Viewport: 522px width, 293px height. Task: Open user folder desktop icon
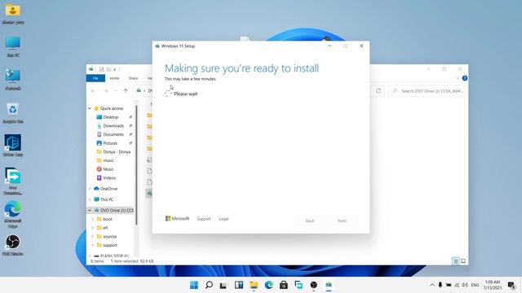(x=13, y=14)
